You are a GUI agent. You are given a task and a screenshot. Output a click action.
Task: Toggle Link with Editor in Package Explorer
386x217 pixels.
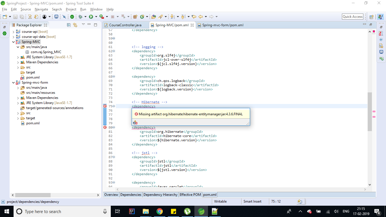pyautogui.click(x=75, y=25)
